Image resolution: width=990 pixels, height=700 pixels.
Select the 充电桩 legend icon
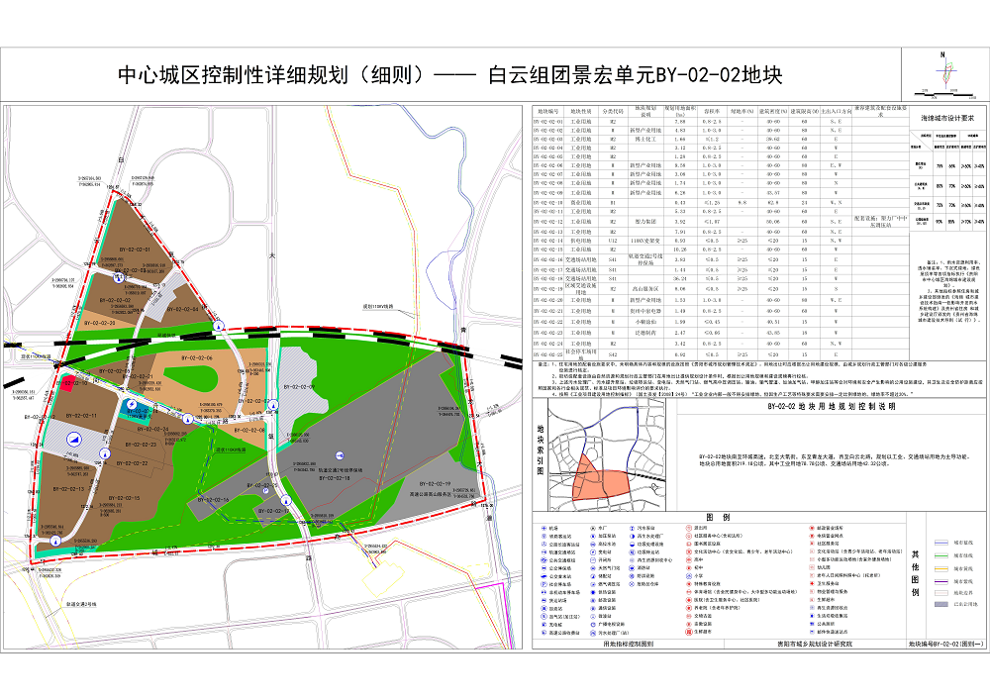pos(544,624)
